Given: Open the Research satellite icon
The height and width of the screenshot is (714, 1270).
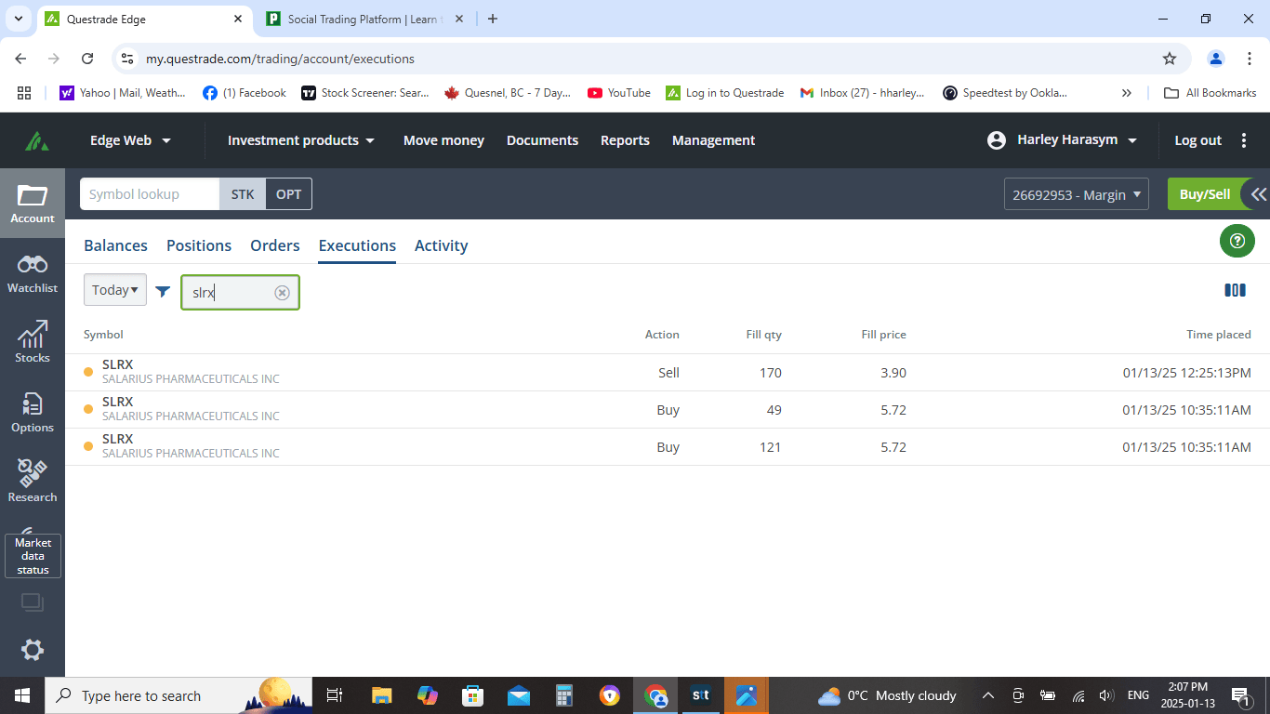Looking at the screenshot, I should [33, 483].
